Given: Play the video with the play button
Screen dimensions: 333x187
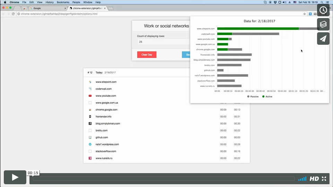Looking at the screenshot, I should tap(15, 177).
